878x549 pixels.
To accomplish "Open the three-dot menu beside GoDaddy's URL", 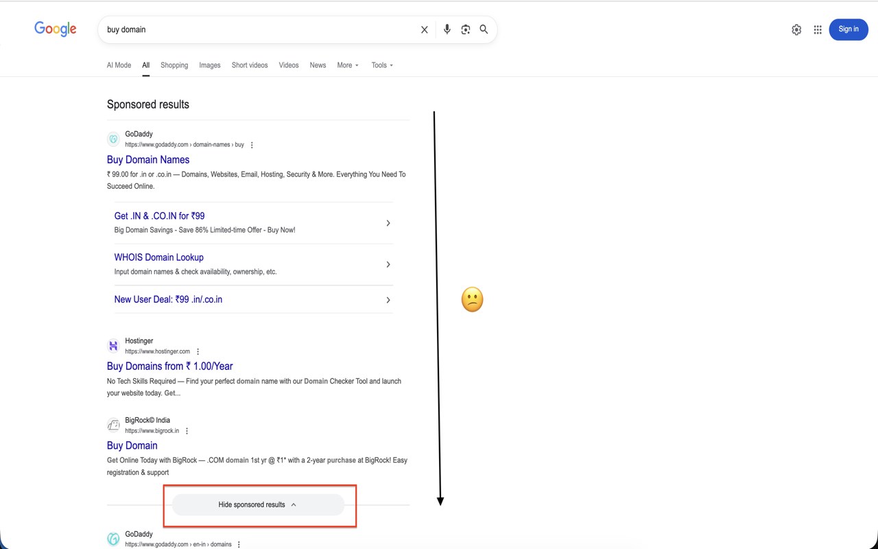I will click(251, 145).
